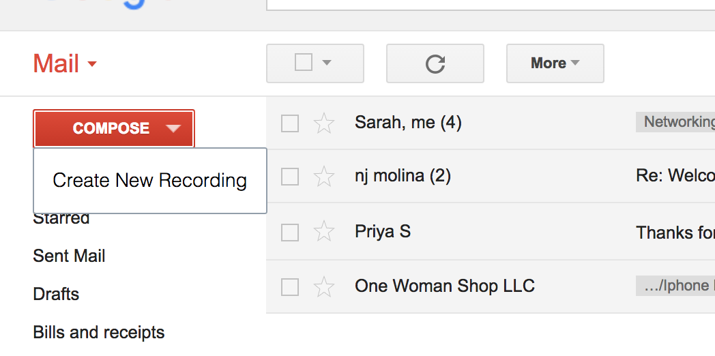Star the nj molina email

tap(323, 177)
